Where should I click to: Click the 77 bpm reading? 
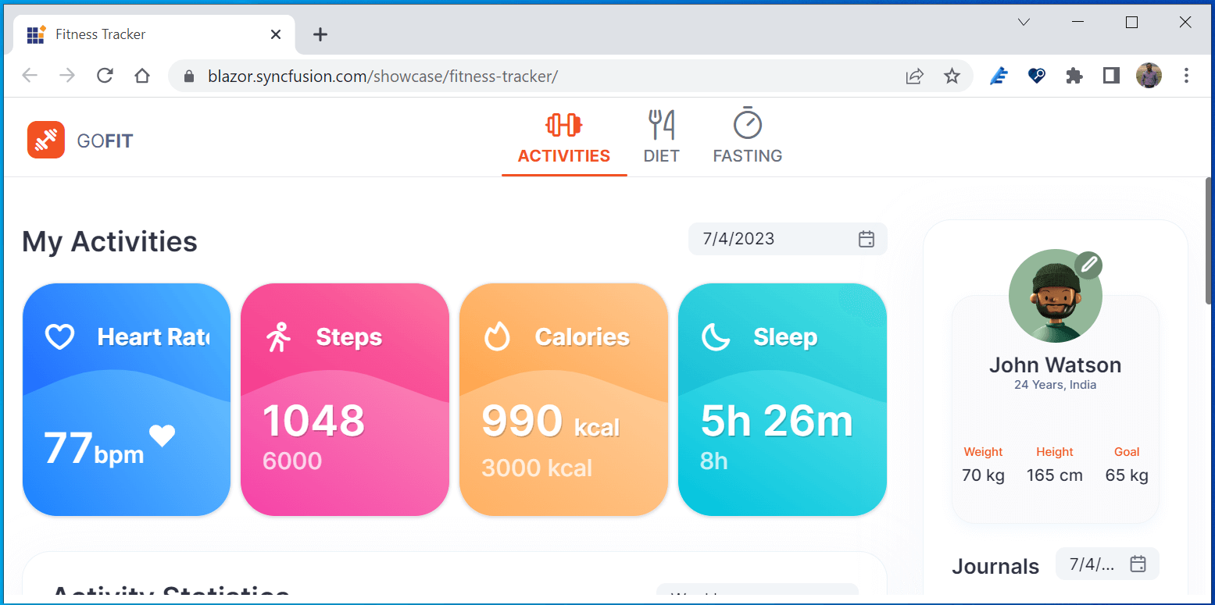94,448
